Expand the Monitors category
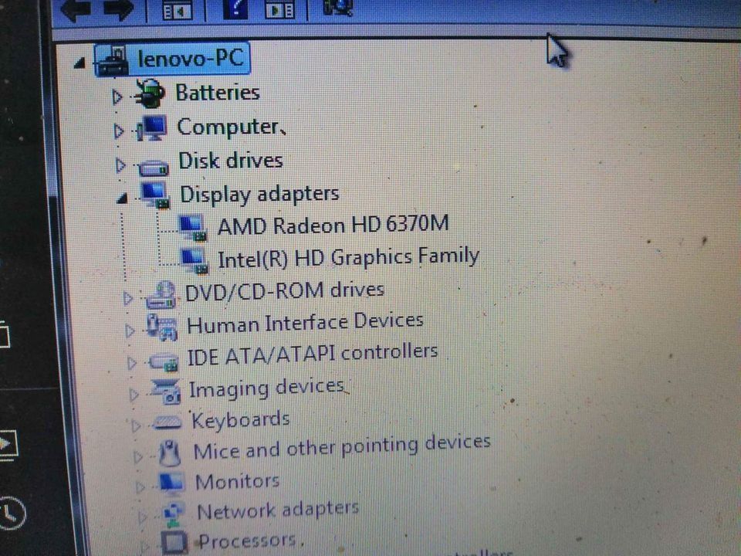 (x=140, y=487)
